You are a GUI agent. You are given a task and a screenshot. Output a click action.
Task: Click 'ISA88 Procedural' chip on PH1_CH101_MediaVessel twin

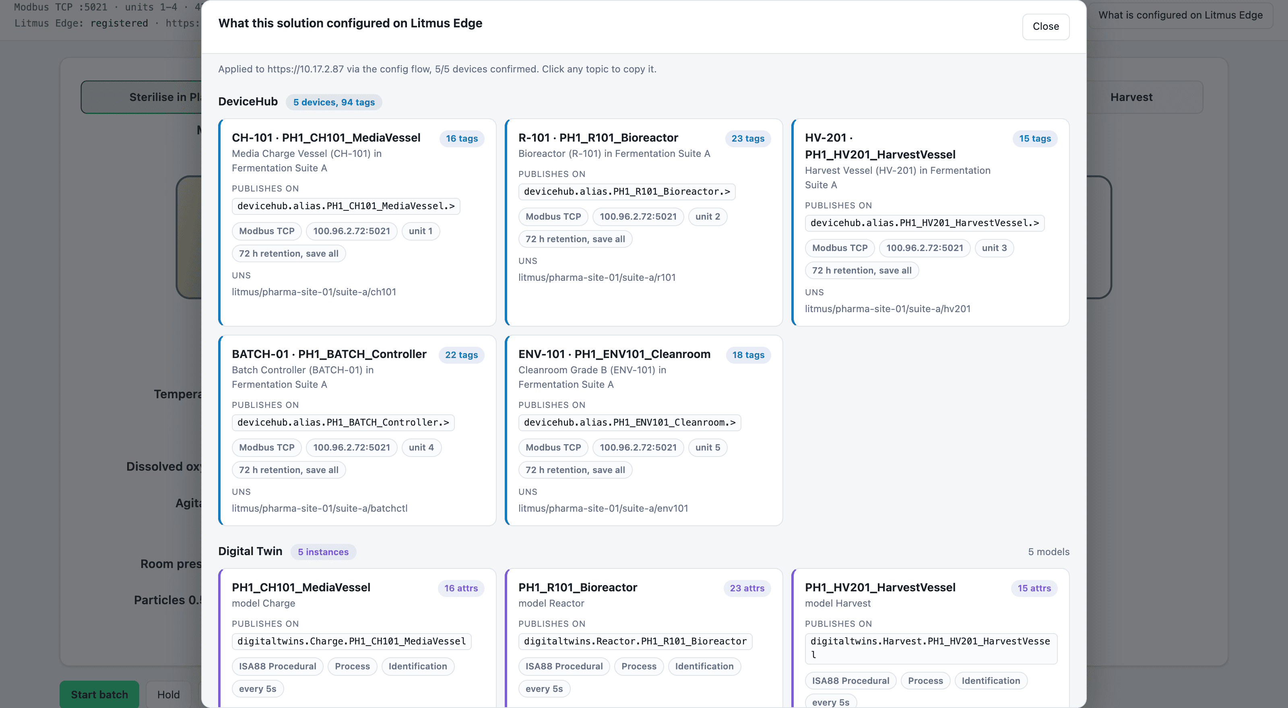277,666
